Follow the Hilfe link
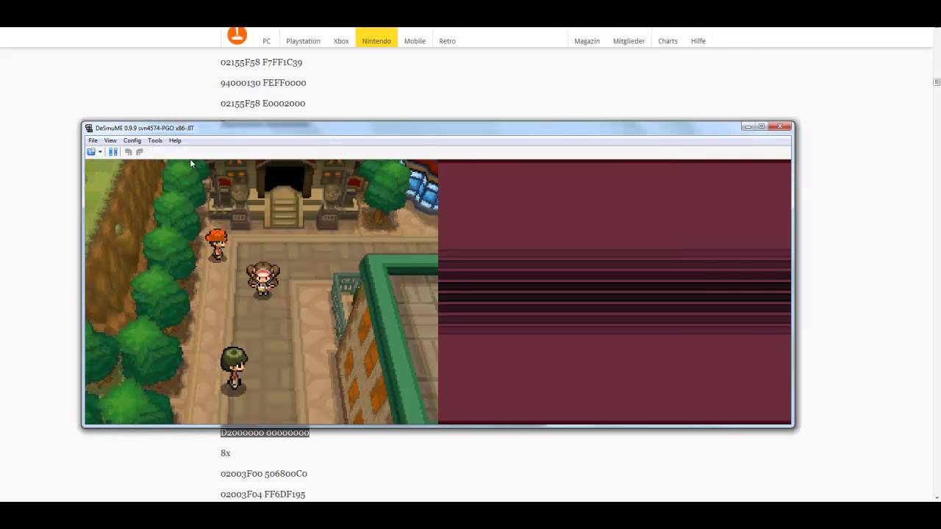 [x=698, y=41]
